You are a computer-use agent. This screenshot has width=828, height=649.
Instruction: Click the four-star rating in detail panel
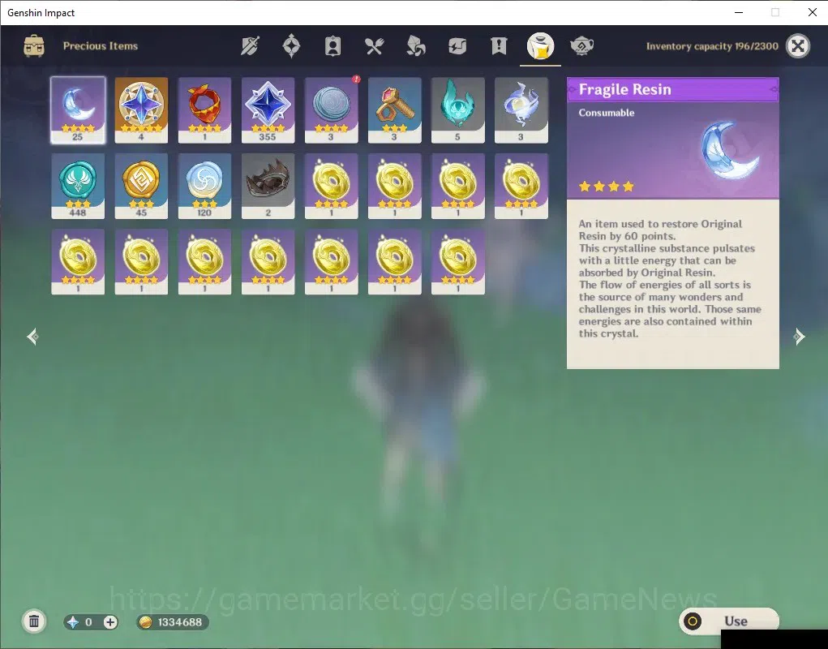point(607,186)
